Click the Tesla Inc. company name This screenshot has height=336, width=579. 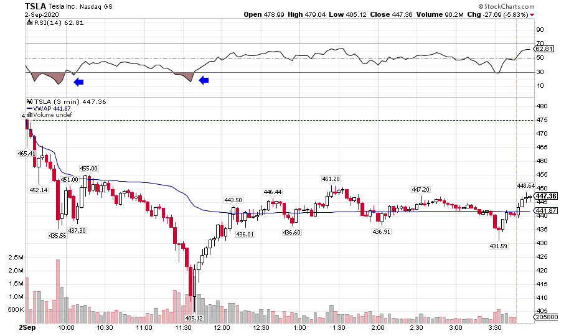pos(63,7)
